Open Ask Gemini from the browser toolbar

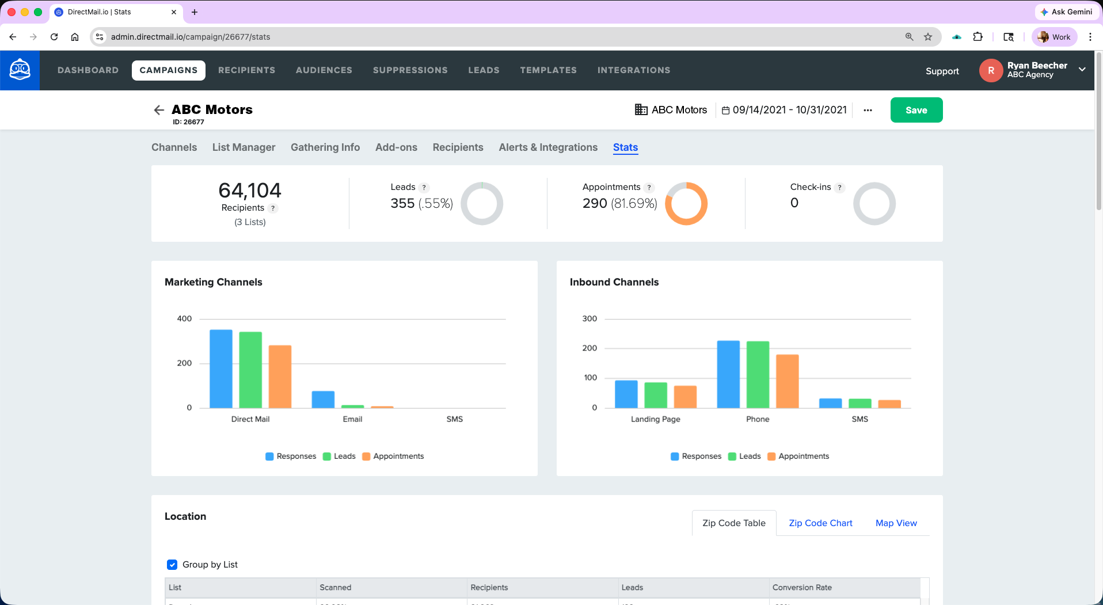[1066, 12]
